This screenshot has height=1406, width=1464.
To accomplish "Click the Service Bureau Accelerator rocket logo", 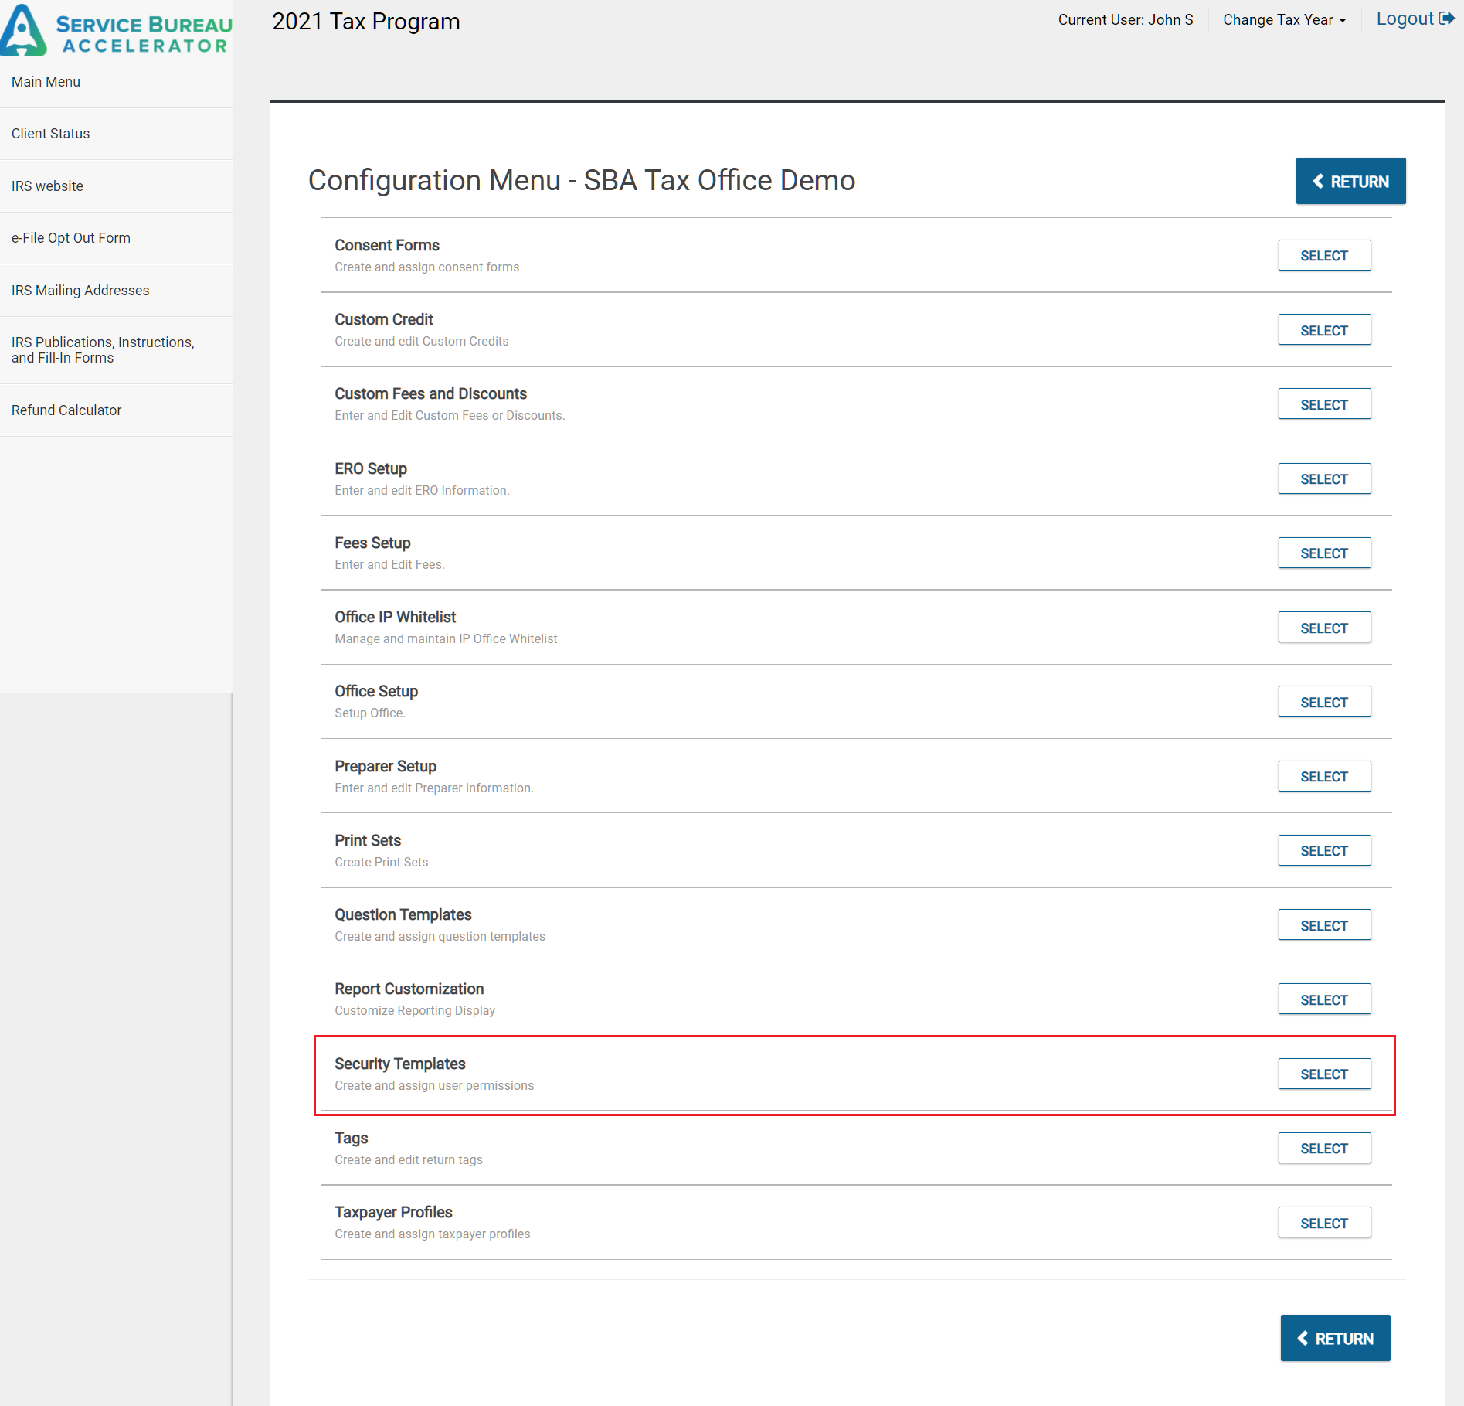I will point(24,31).
